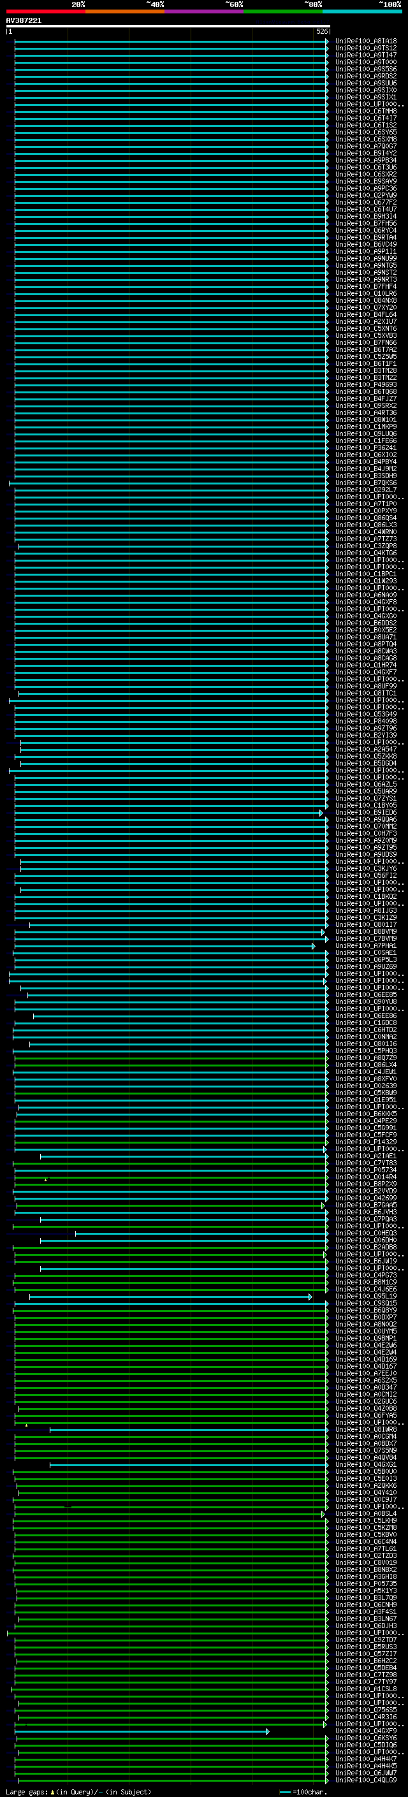408x1797 pixels.
Task: Select label UniRef100_C1GDC8
Action: (366, 1023)
